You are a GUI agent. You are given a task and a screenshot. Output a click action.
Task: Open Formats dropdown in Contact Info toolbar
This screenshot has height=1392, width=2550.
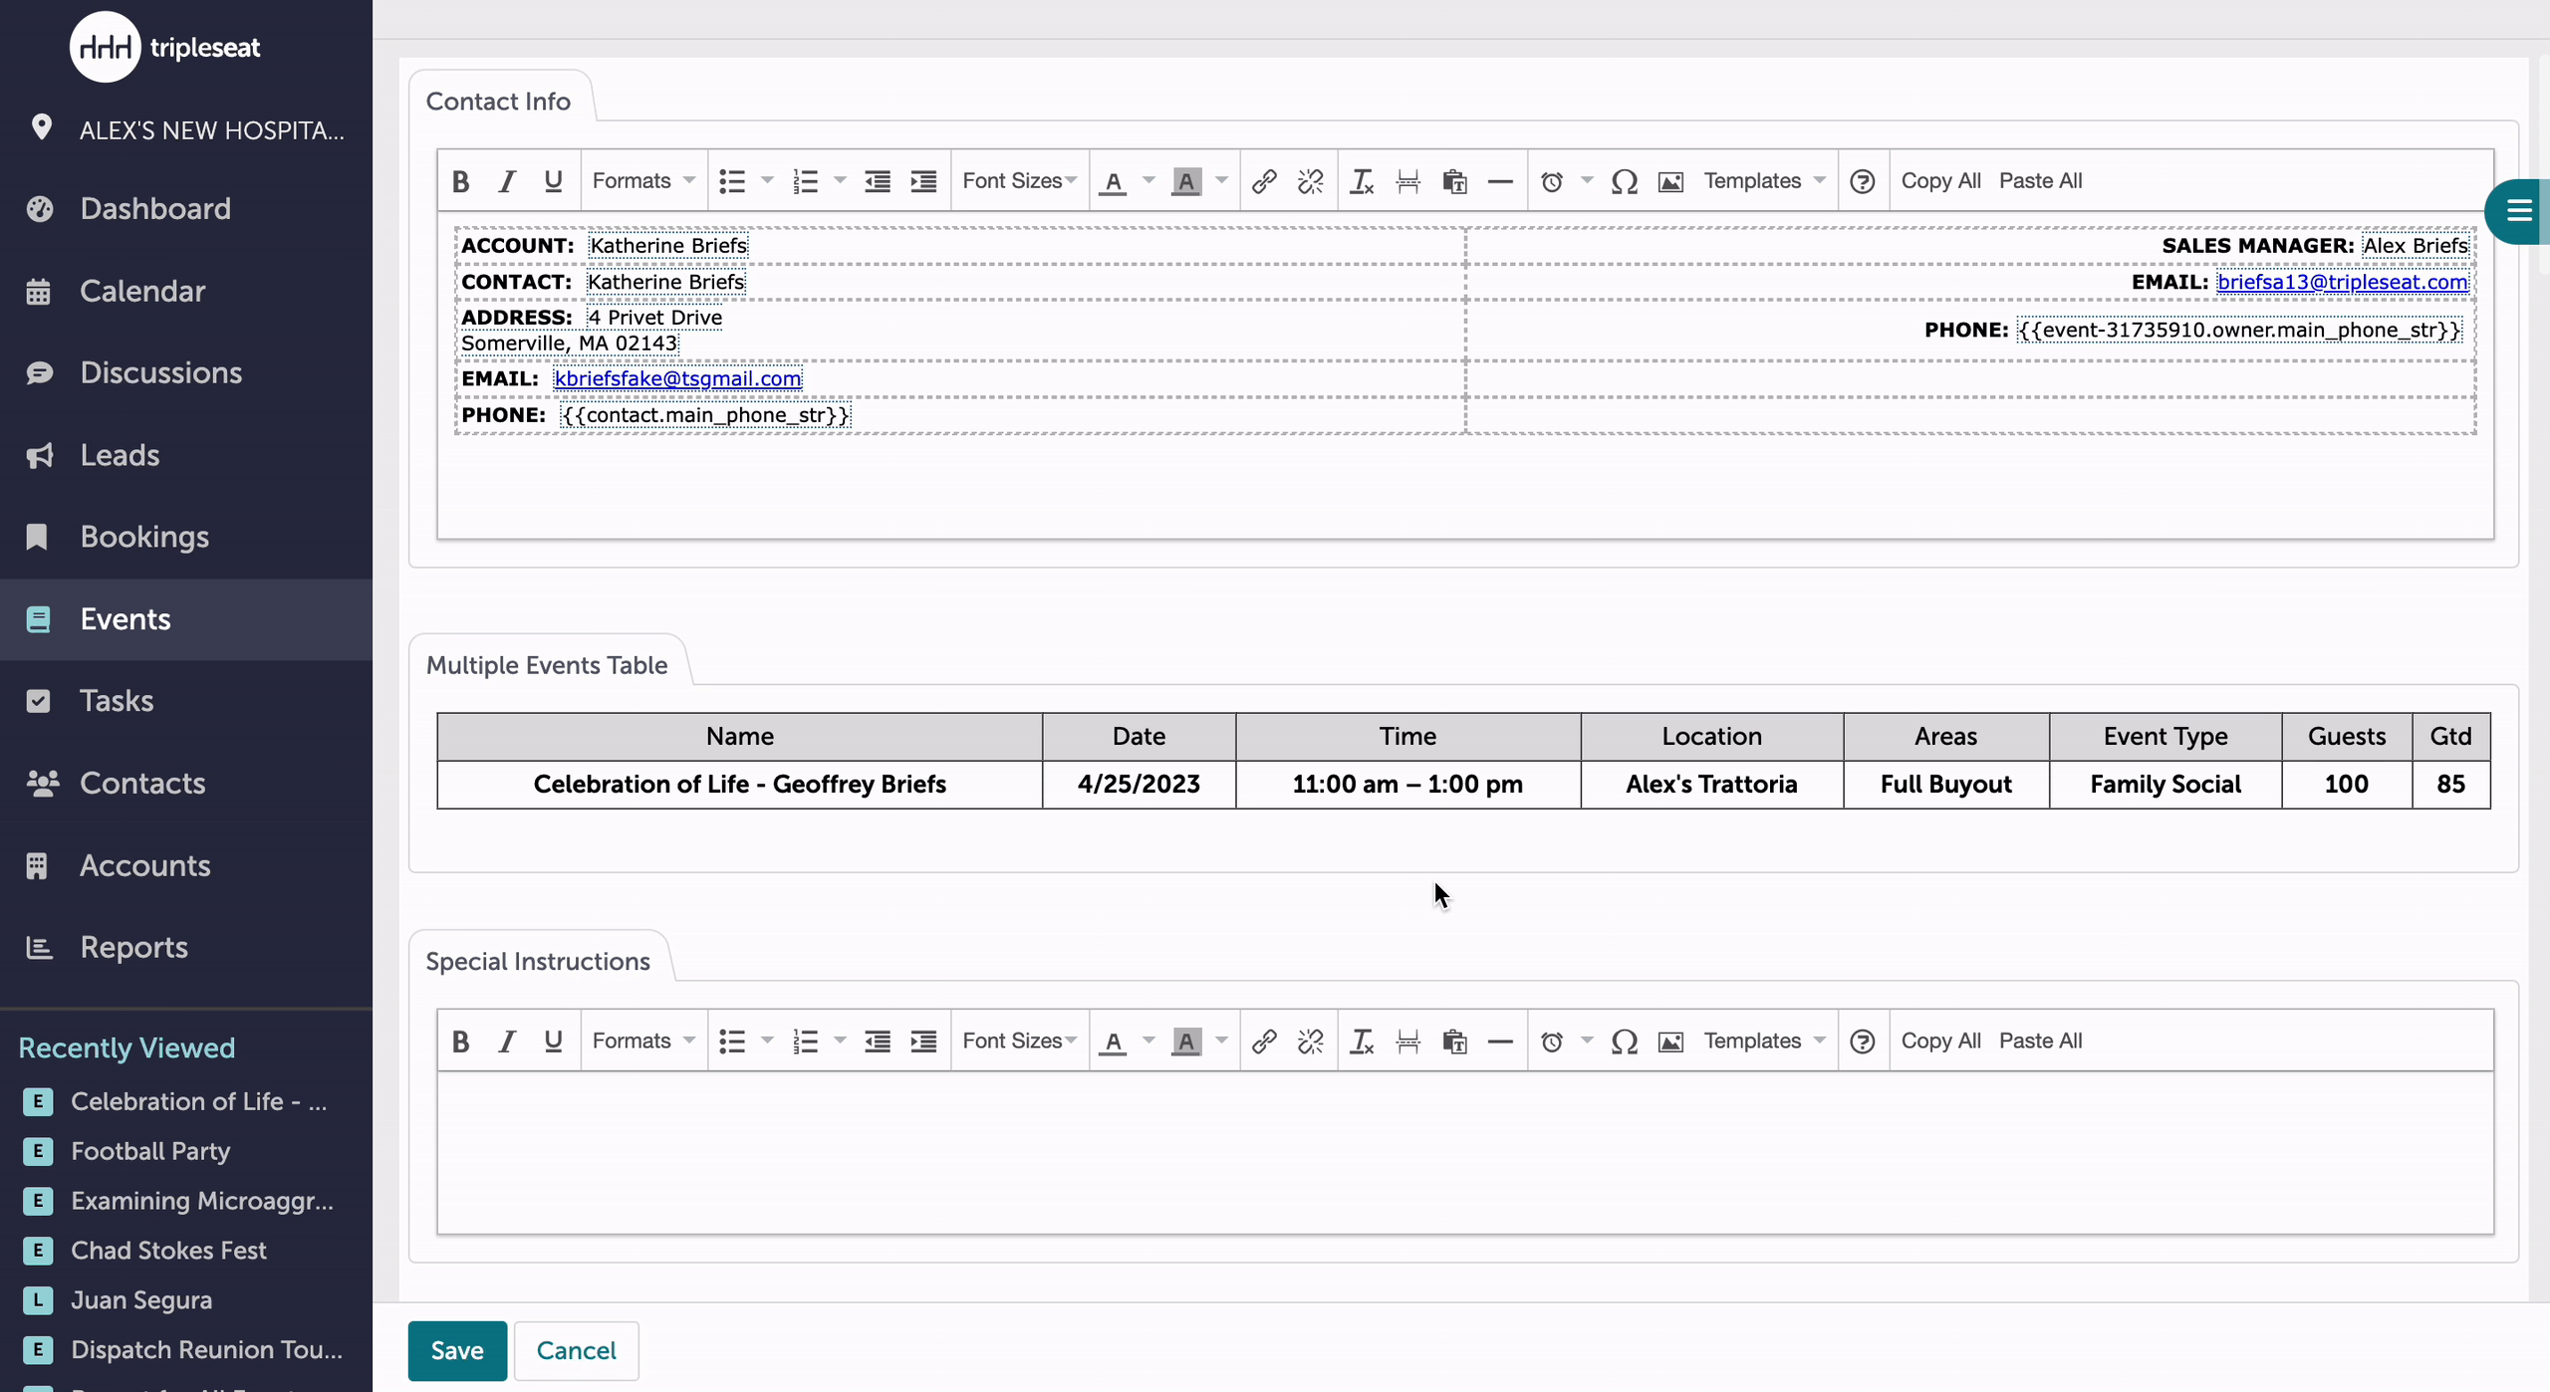click(x=643, y=181)
